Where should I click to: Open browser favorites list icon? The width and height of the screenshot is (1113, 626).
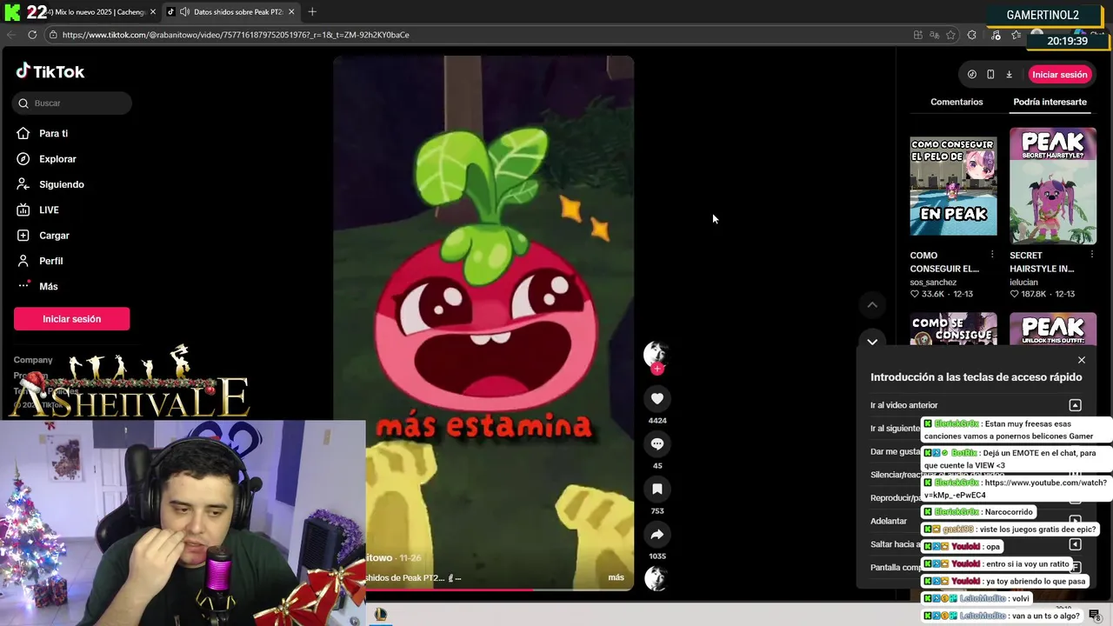pos(1016,35)
